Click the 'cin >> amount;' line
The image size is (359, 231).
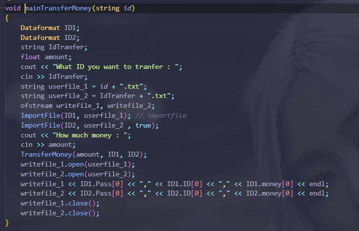(x=48, y=145)
